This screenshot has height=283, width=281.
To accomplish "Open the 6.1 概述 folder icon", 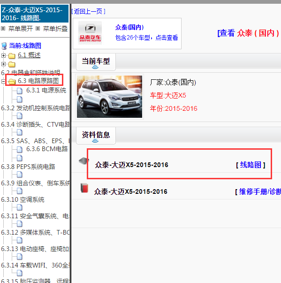I will click(12, 56).
